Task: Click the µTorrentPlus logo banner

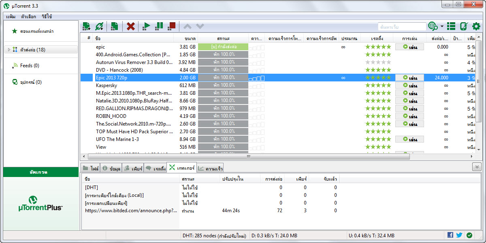Action: tap(40, 203)
